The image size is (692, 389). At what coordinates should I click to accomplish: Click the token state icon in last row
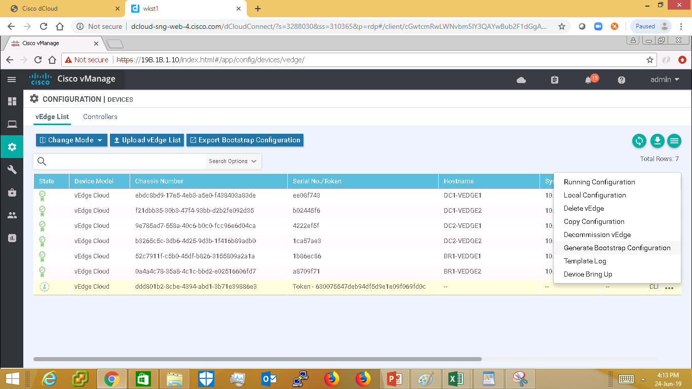coord(45,287)
